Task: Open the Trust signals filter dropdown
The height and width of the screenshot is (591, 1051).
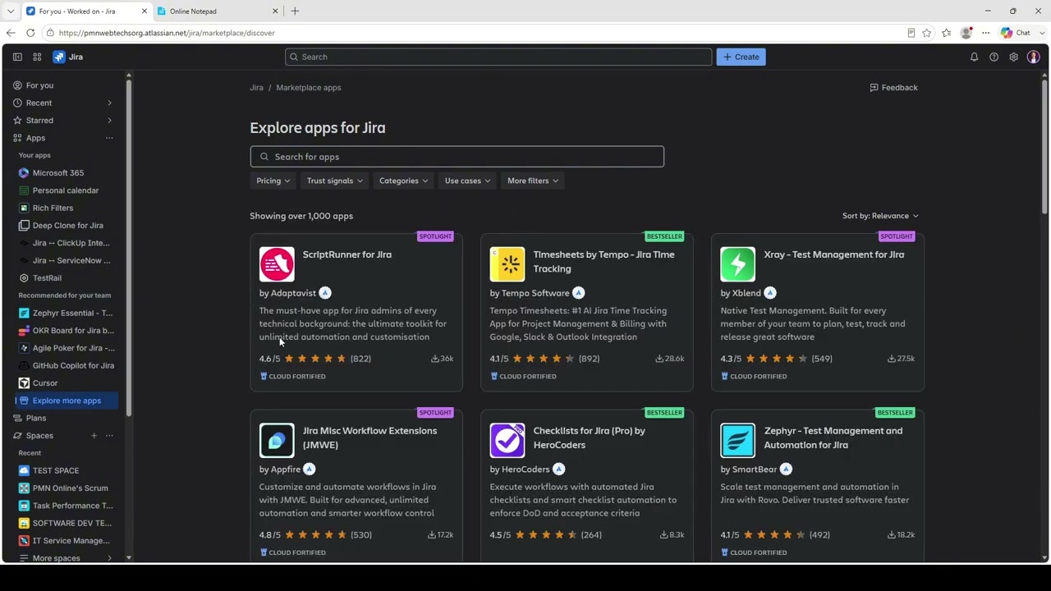Action: (335, 181)
